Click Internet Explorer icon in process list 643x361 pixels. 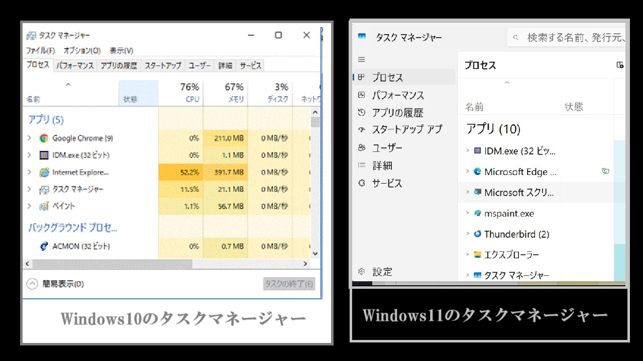(44, 172)
